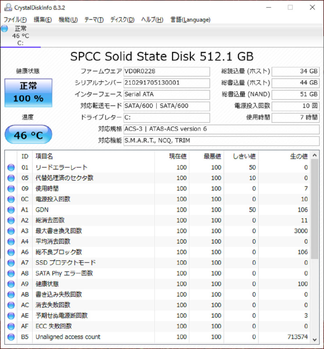Viewport: 324px width, 349px height.
Task: Click the blue status orb for drive C:
Action: point(4,29)
